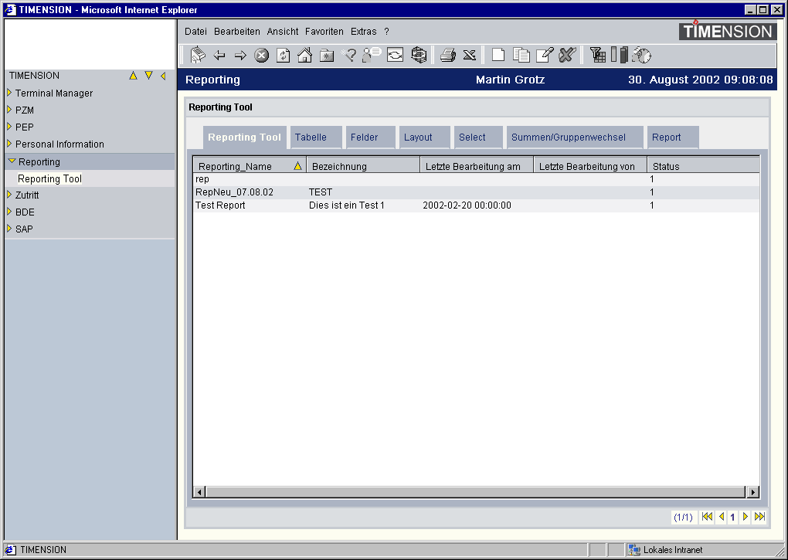Expand the Terminal Manager tree node

click(x=9, y=93)
